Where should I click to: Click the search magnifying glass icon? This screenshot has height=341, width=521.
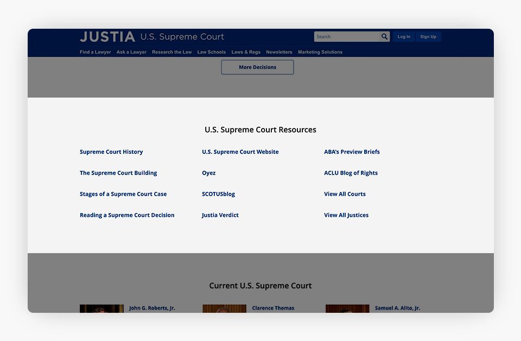point(384,37)
